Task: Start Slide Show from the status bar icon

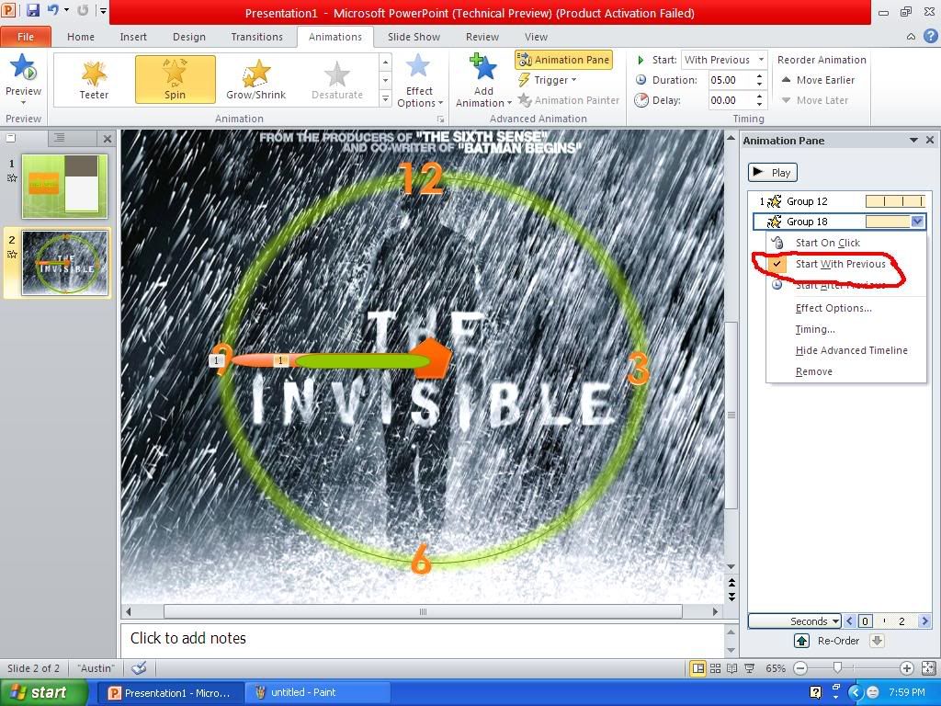Action: pos(750,667)
